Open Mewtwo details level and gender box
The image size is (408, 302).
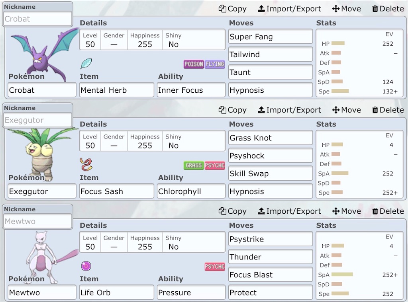pyautogui.click(x=152, y=242)
